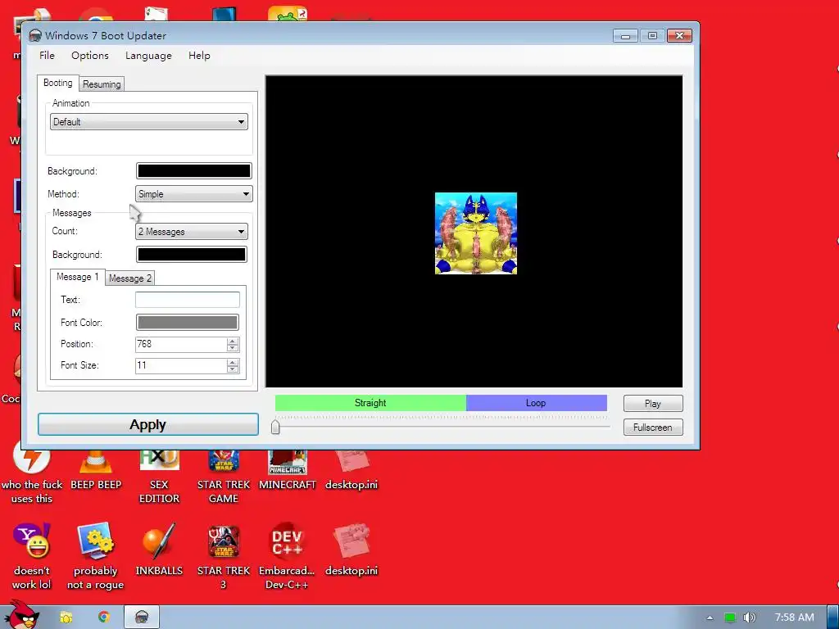This screenshot has height=629, width=839.
Task: Select the BEEP BEEP desktop icon
Action: coord(96,471)
